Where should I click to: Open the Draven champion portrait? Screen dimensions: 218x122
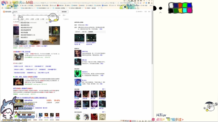(78, 53)
